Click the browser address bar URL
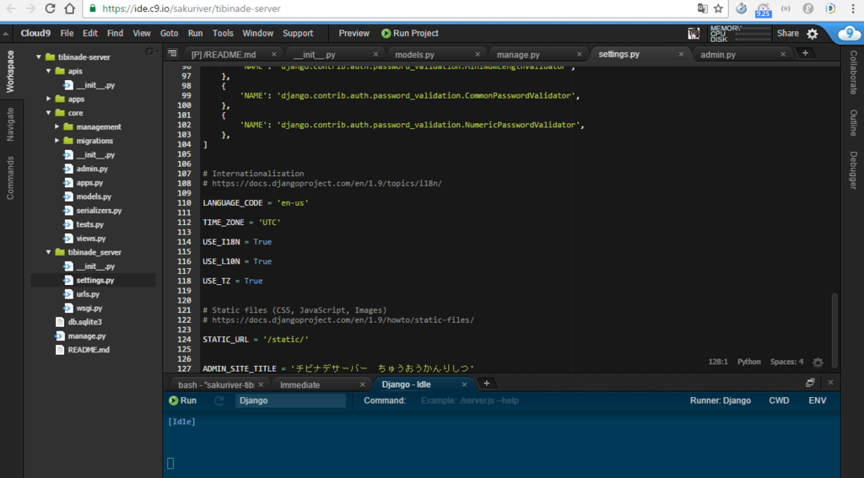The image size is (864, 478). pos(192,8)
